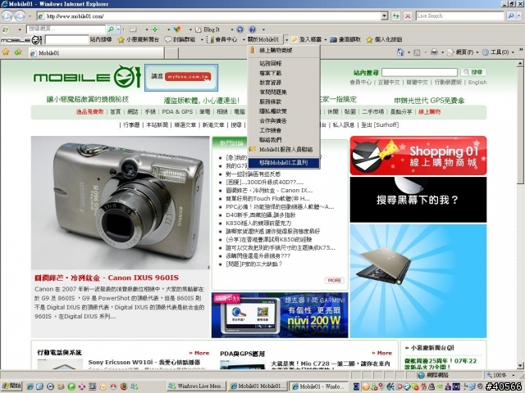Click 二手市場 navigation link
The image size is (525, 393).
pos(372,111)
